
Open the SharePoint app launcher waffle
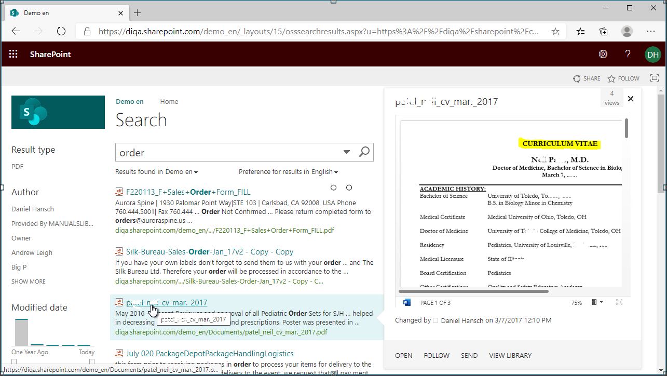click(x=13, y=54)
